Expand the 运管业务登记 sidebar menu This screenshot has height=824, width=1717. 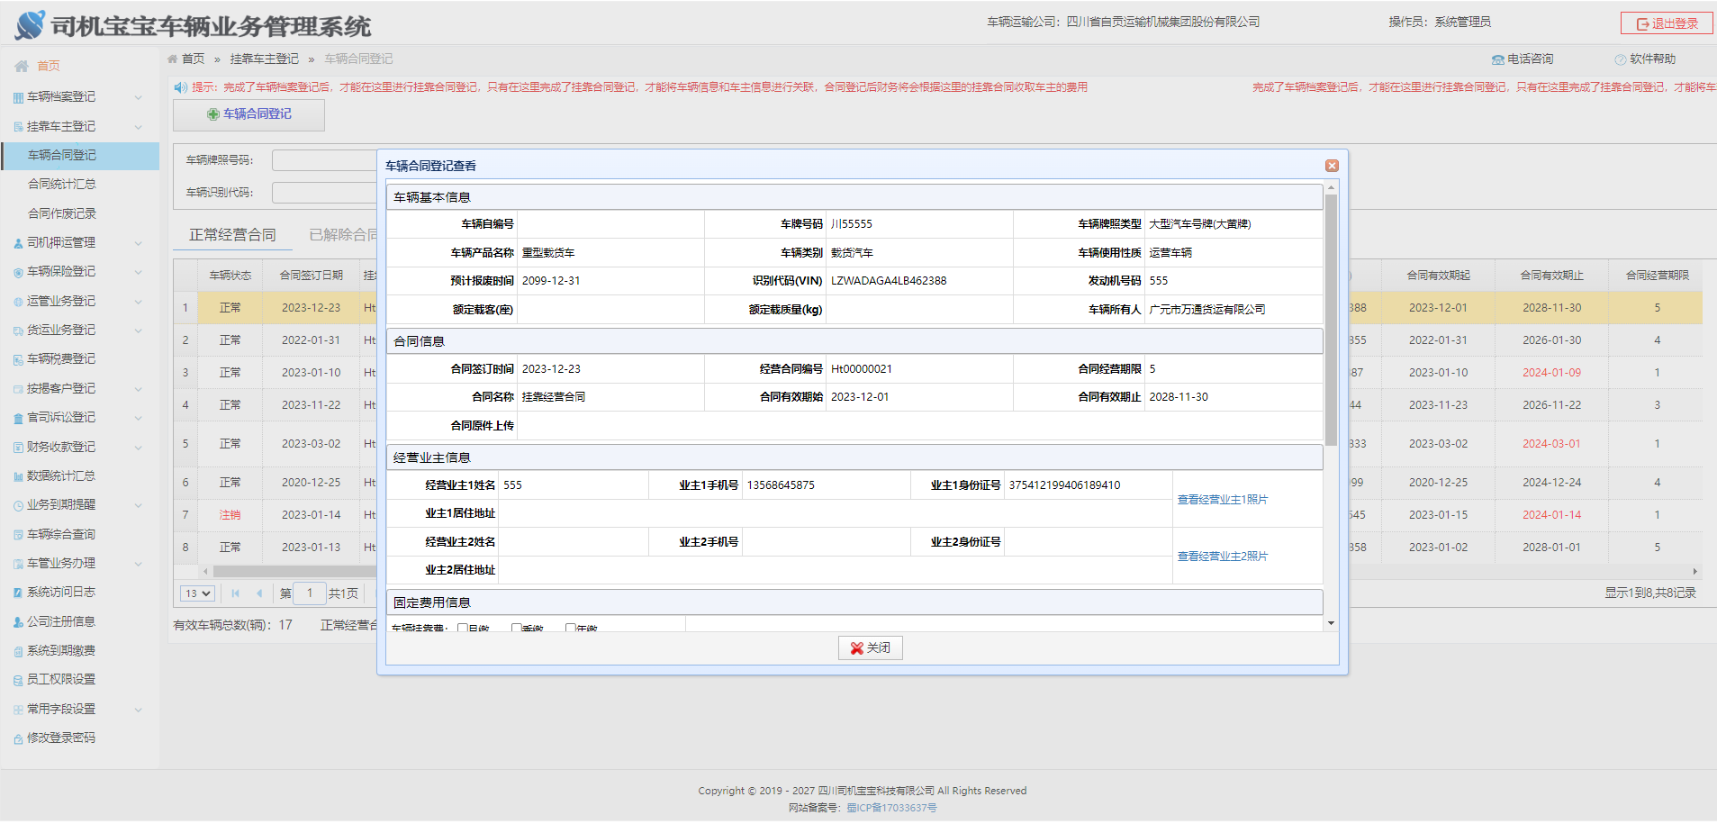pos(138,302)
